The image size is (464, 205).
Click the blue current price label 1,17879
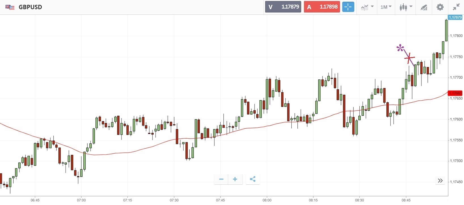(455, 18)
